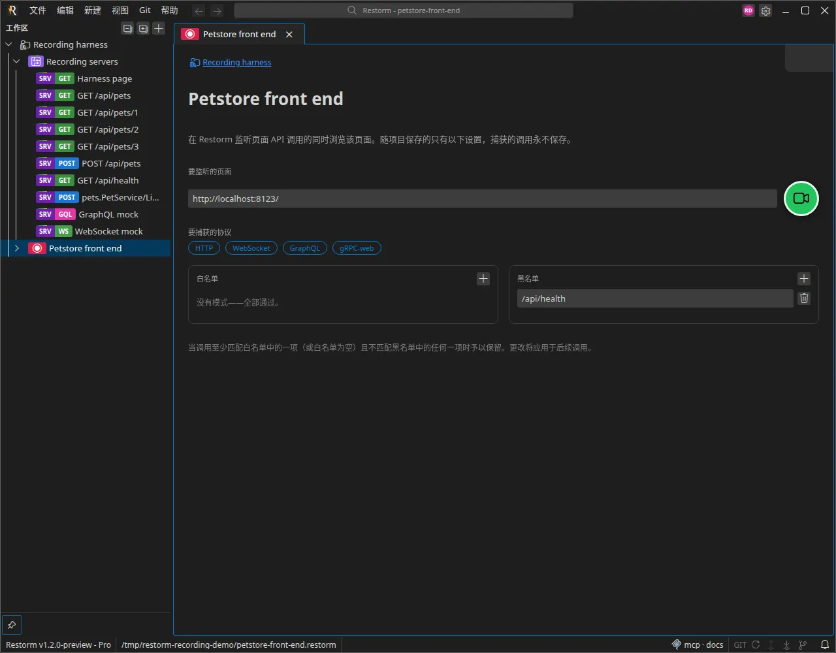Open GET /api/pets server entry
The image size is (836, 653).
(86, 95)
